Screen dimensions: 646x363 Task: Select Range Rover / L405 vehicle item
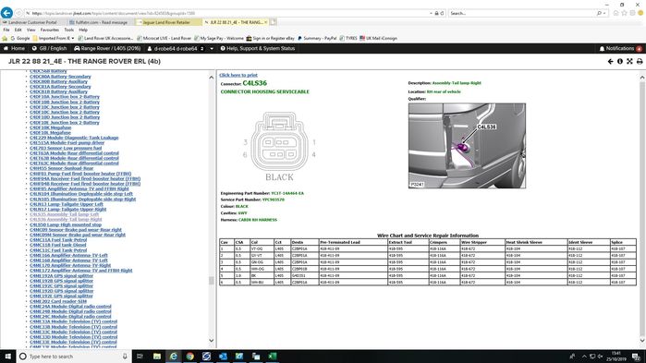pos(107,49)
